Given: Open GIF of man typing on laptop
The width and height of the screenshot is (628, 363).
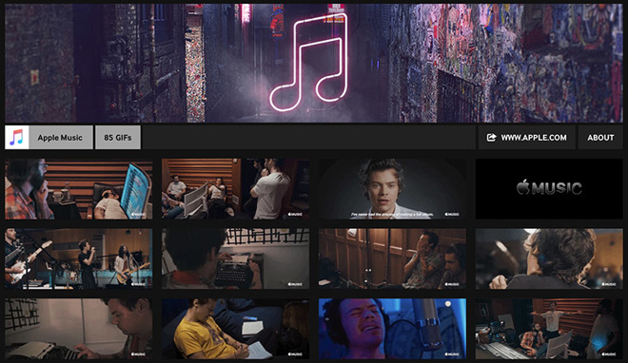Looking at the screenshot, I should 78,329.
